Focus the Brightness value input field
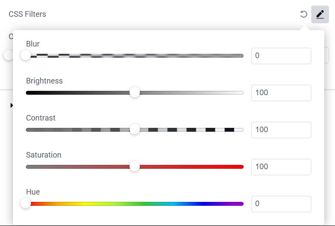This screenshot has height=226, width=335. 281,93
